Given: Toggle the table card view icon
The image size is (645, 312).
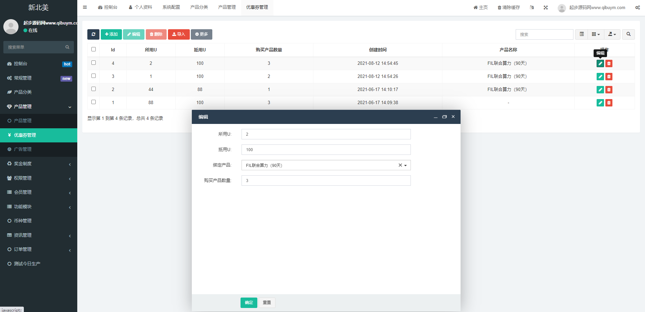Looking at the screenshot, I should tap(582, 34).
